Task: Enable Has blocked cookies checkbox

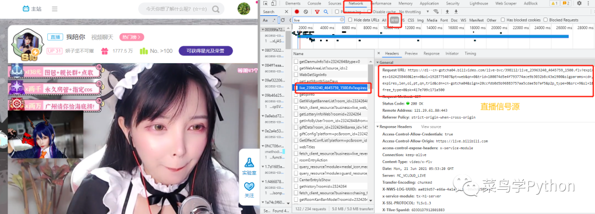Action: [x=503, y=20]
